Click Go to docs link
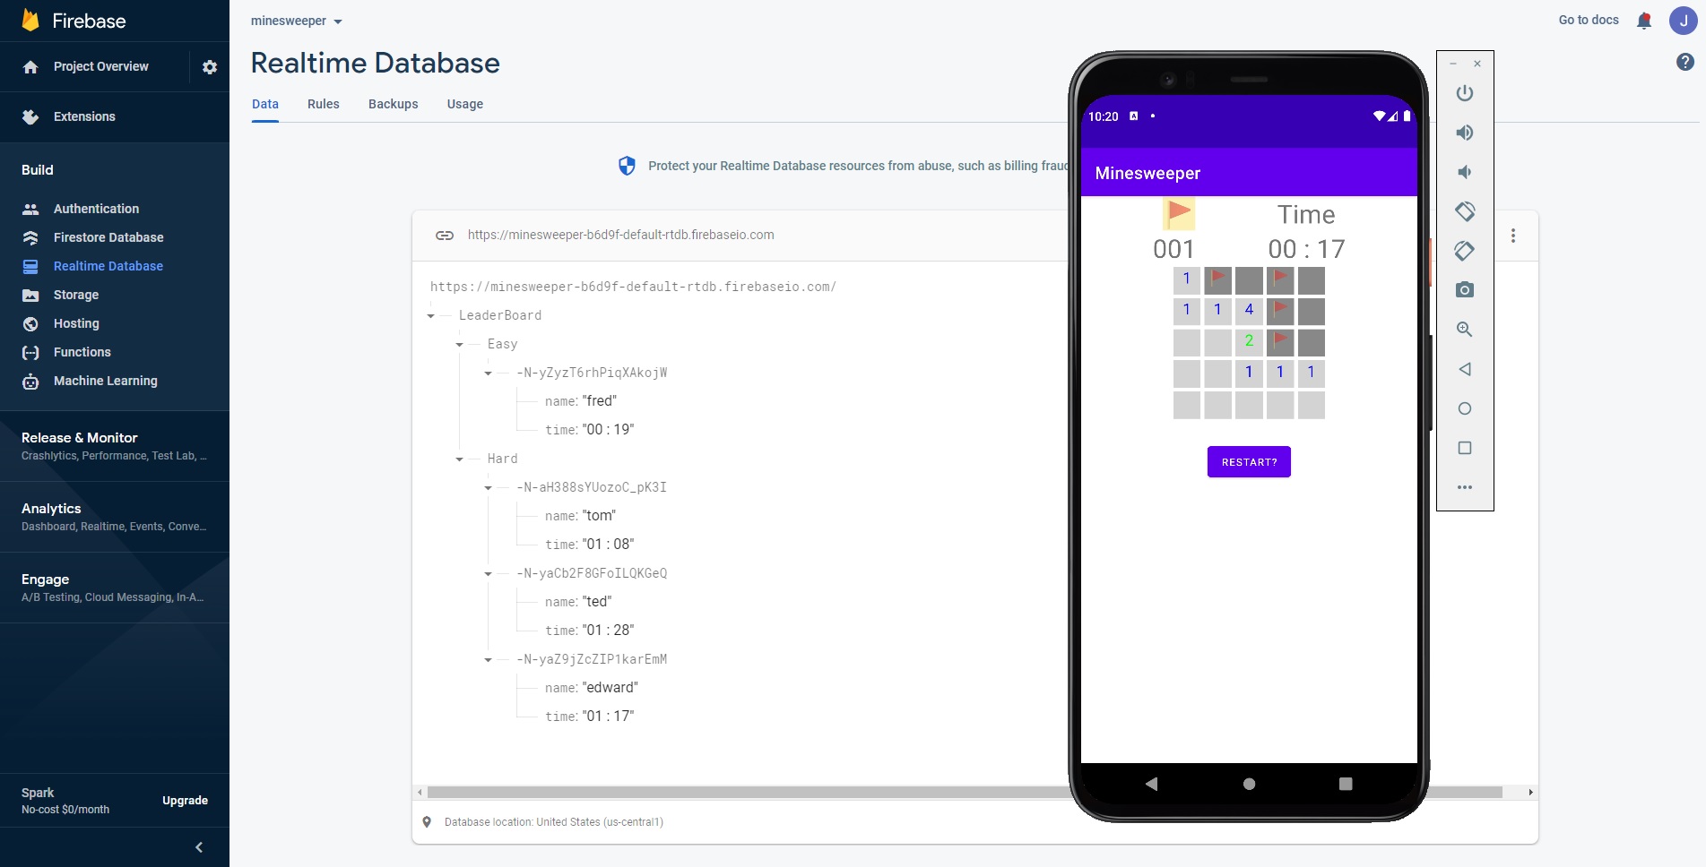Viewport: 1706px width, 867px height. tap(1589, 20)
